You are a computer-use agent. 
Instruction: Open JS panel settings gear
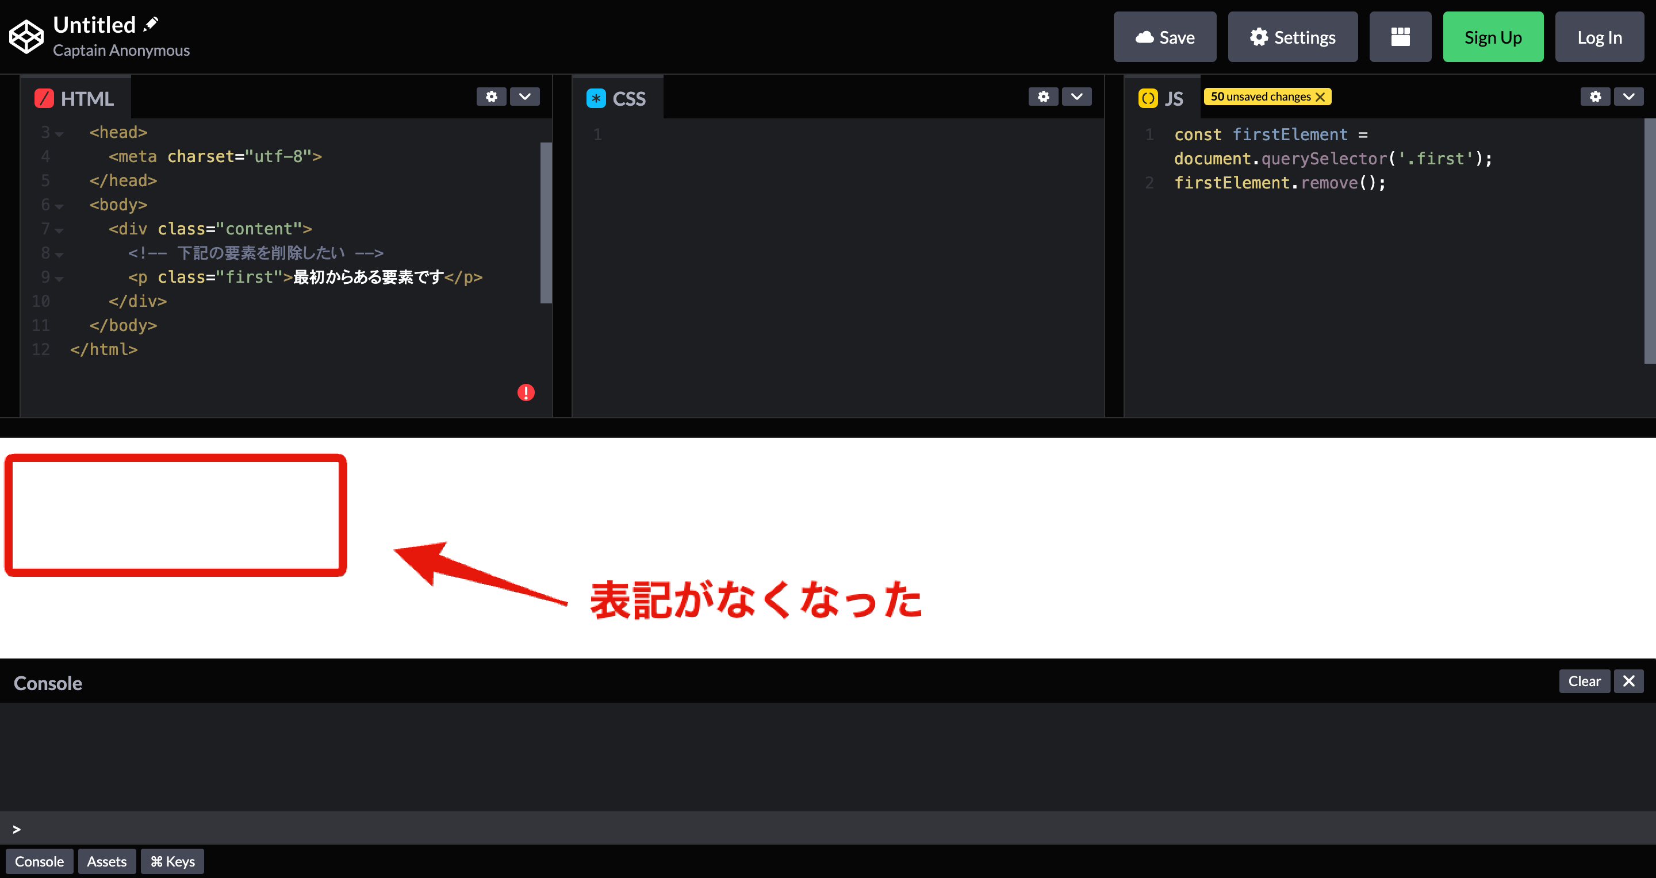coord(1595,97)
